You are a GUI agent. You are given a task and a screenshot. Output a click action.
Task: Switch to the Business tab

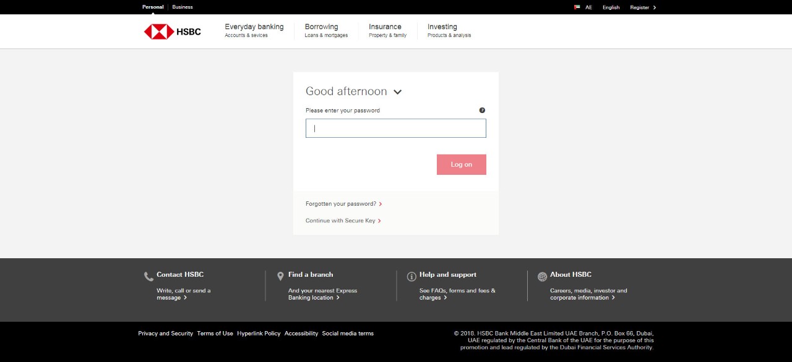click(183, 7)
